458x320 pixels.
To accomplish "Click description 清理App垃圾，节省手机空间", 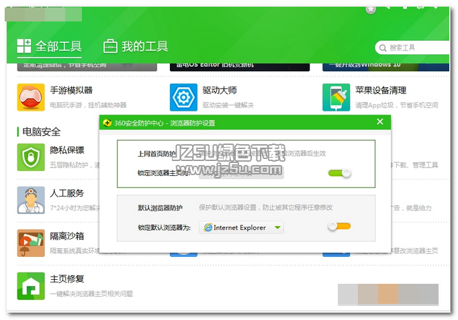I will click(397, 105).
